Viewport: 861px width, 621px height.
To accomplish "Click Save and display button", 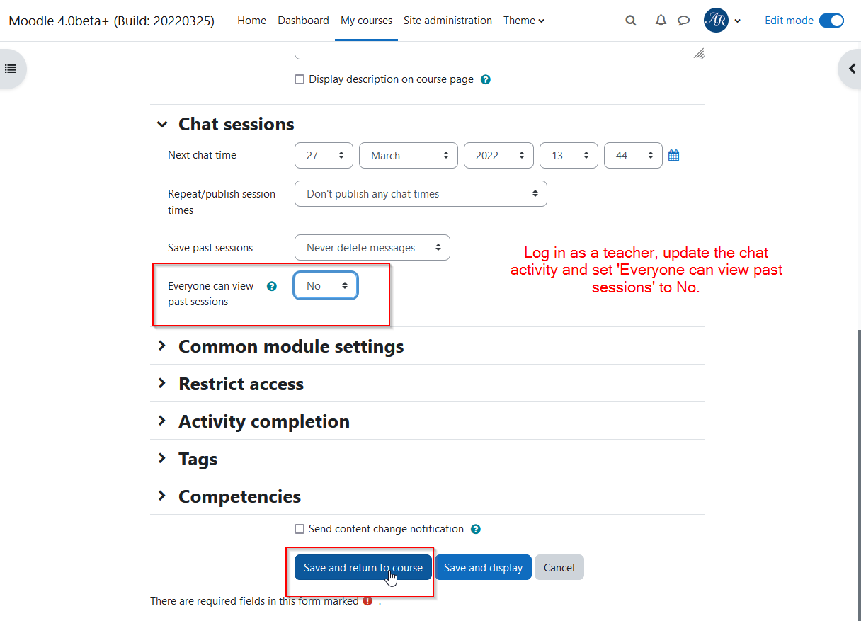I will coord(483,567).
